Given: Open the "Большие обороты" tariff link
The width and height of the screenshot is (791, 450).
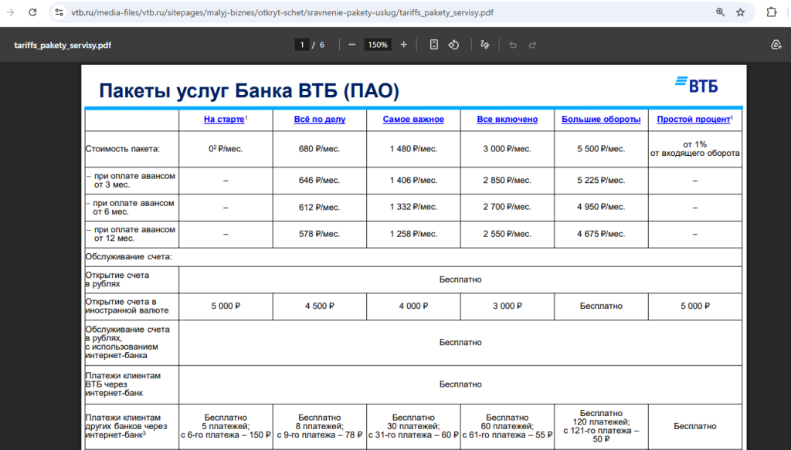Looking at the screenshot, I should pos(600,119).
